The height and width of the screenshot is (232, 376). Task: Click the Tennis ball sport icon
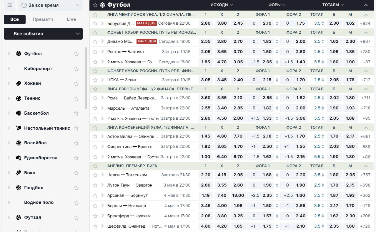pos(19,98)
